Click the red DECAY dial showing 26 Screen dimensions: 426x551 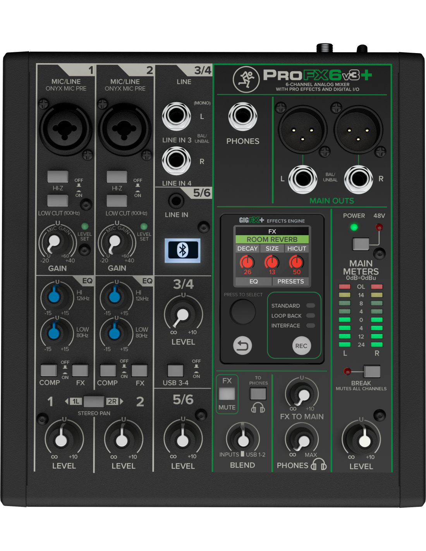point(247,262)
